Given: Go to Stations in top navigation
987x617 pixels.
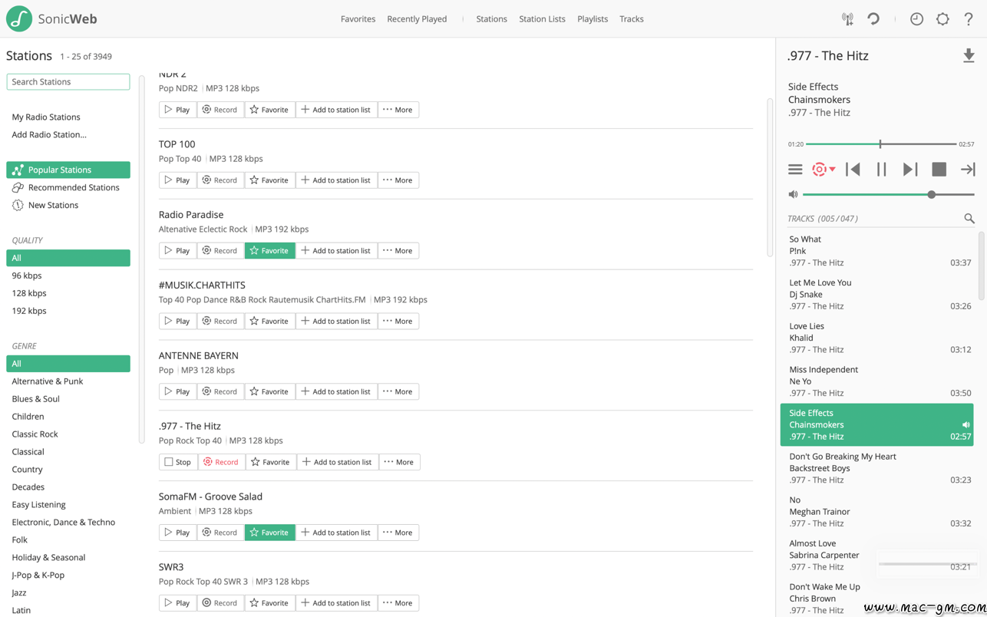Looking at the screenshot, I should click(x=491, y=19).
